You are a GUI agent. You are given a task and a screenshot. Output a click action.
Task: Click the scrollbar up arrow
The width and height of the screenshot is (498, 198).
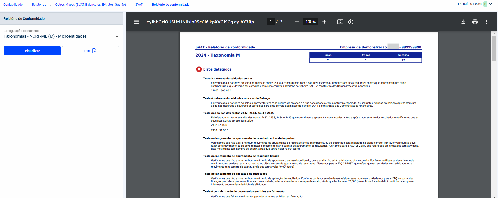point(494,34)
